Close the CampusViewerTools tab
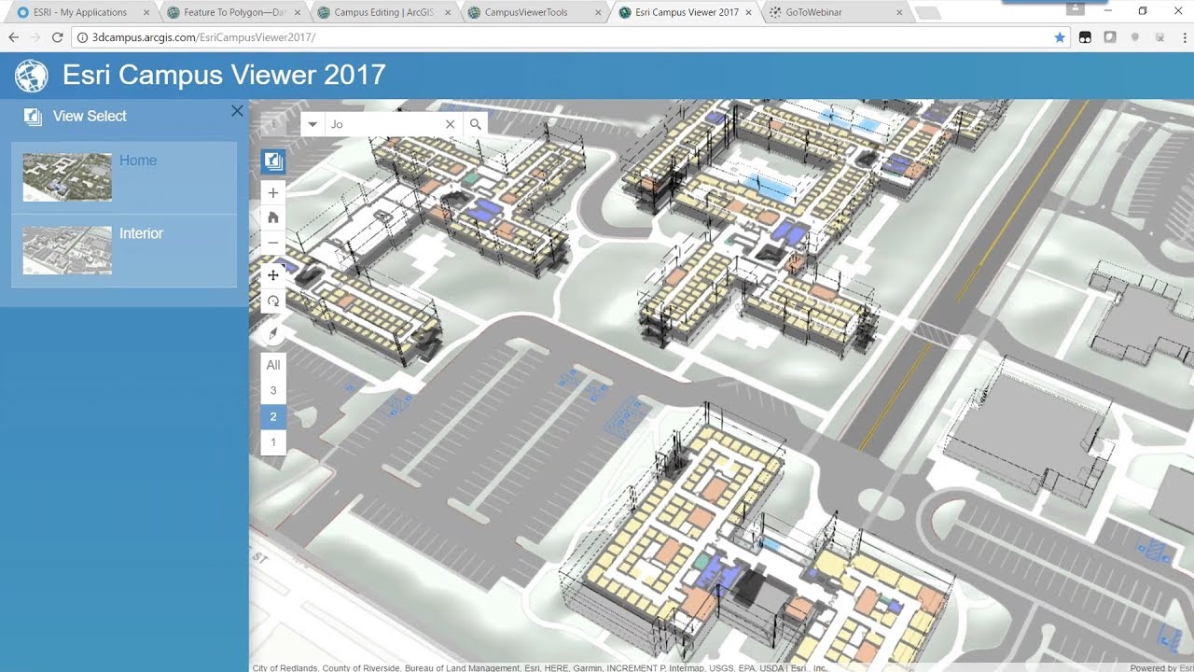The height and width of the screenshot is (672, 1194). click(598, 13)
